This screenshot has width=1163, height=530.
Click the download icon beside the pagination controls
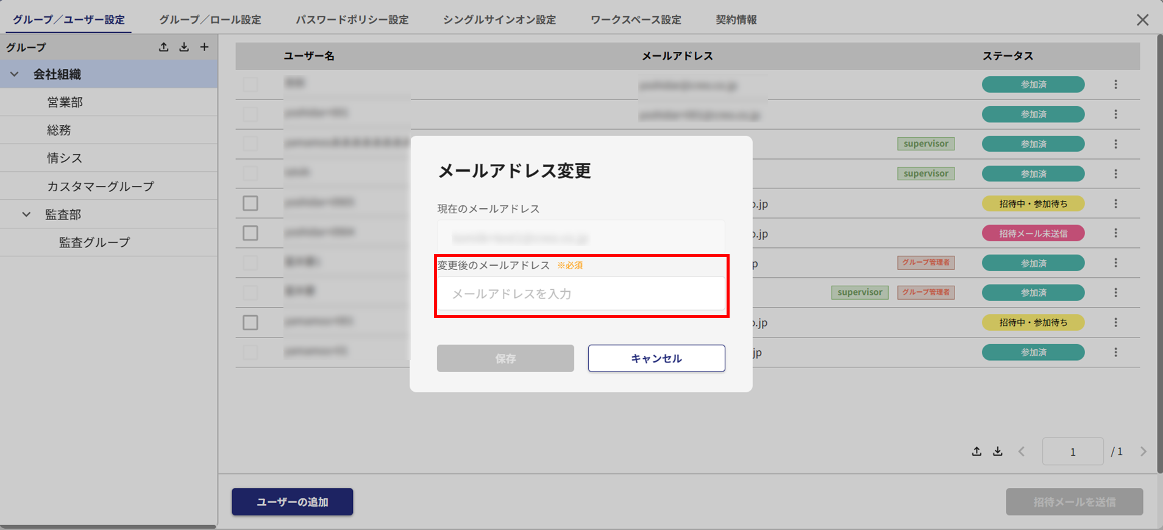[x=997, y=451]
